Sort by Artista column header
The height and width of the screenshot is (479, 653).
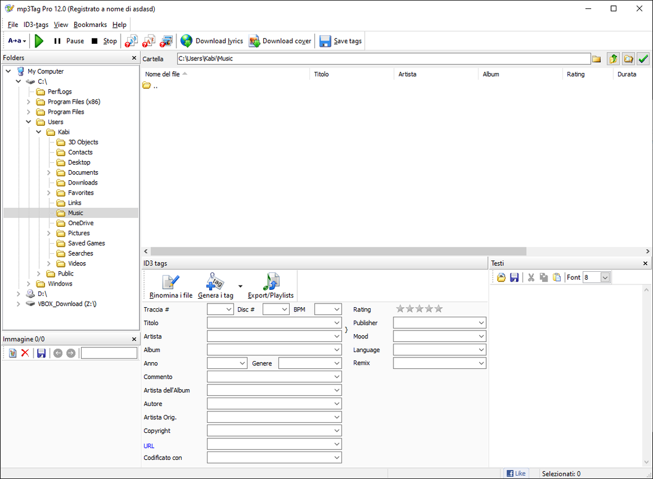pyautogui.click(x=435, y=74)
